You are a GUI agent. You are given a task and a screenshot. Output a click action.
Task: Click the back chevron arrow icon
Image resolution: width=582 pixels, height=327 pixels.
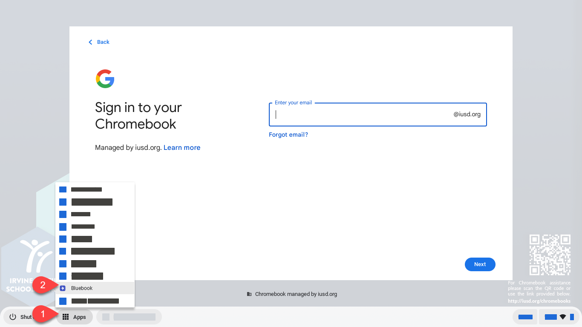90,42
